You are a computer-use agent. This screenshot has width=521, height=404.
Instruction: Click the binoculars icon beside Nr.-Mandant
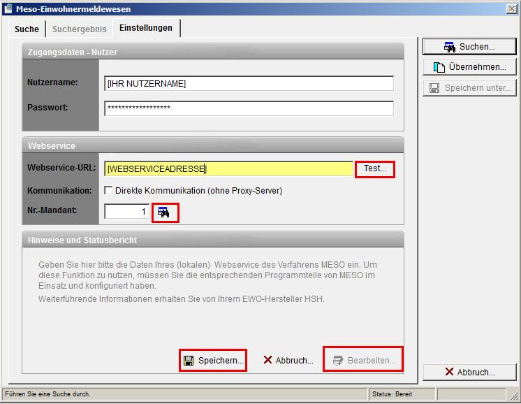point(164,212)
